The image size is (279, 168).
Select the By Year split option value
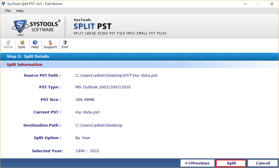tap(83, 138)
